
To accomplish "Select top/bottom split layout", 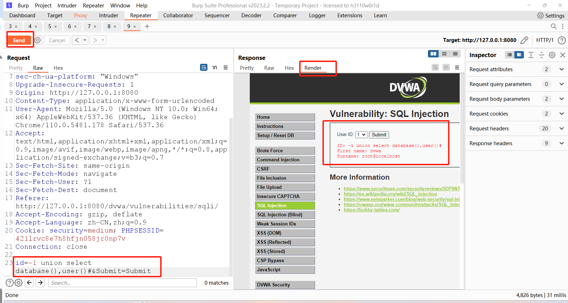I will [x=445, y=54].
